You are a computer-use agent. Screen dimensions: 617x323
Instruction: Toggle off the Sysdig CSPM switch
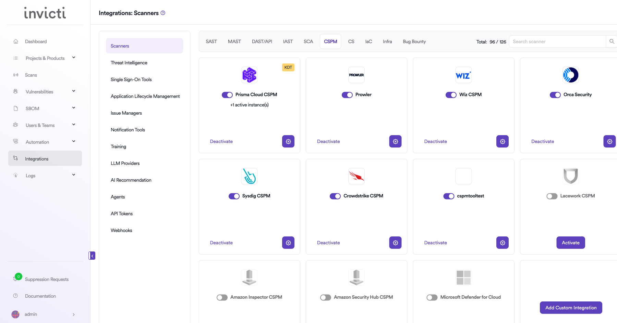coord(234,196)
